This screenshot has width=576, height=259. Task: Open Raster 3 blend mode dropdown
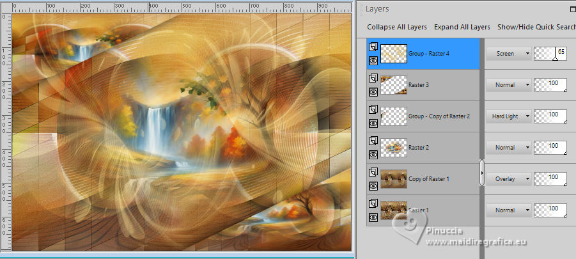click(509, 85)
